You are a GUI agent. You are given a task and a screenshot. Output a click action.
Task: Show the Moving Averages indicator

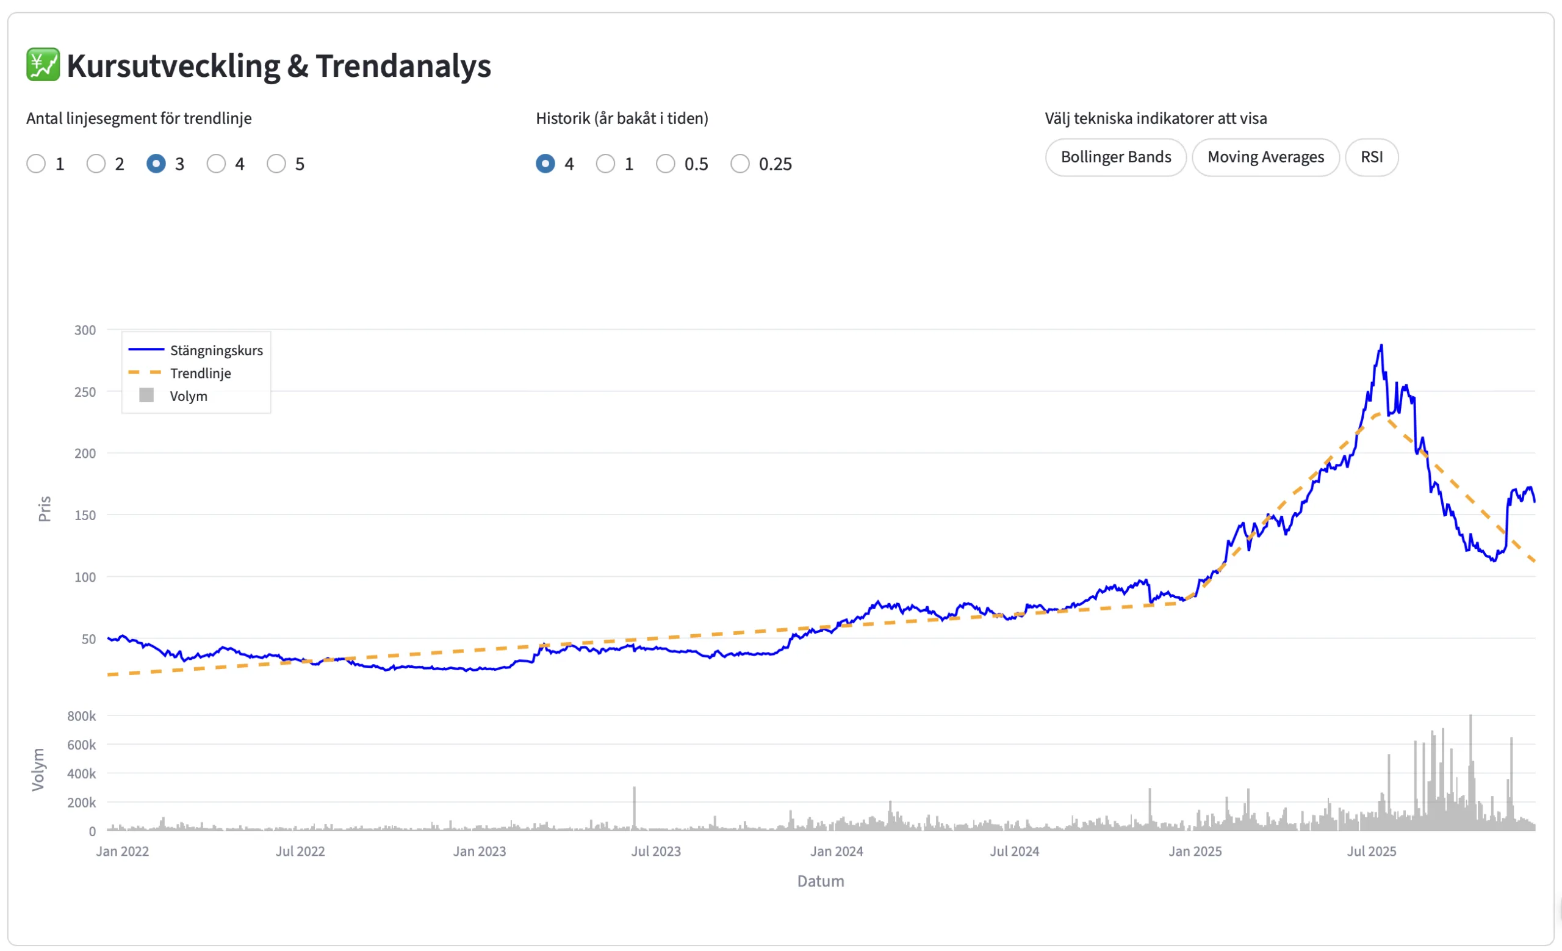pyautogui.click(x=1265, y=157)
